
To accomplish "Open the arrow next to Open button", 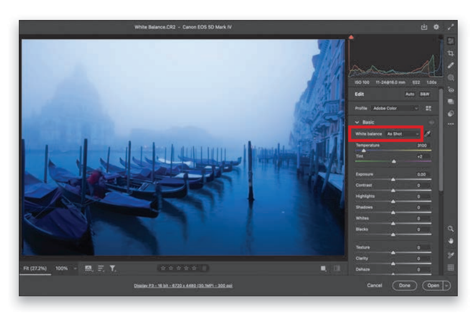I will 447,285.
